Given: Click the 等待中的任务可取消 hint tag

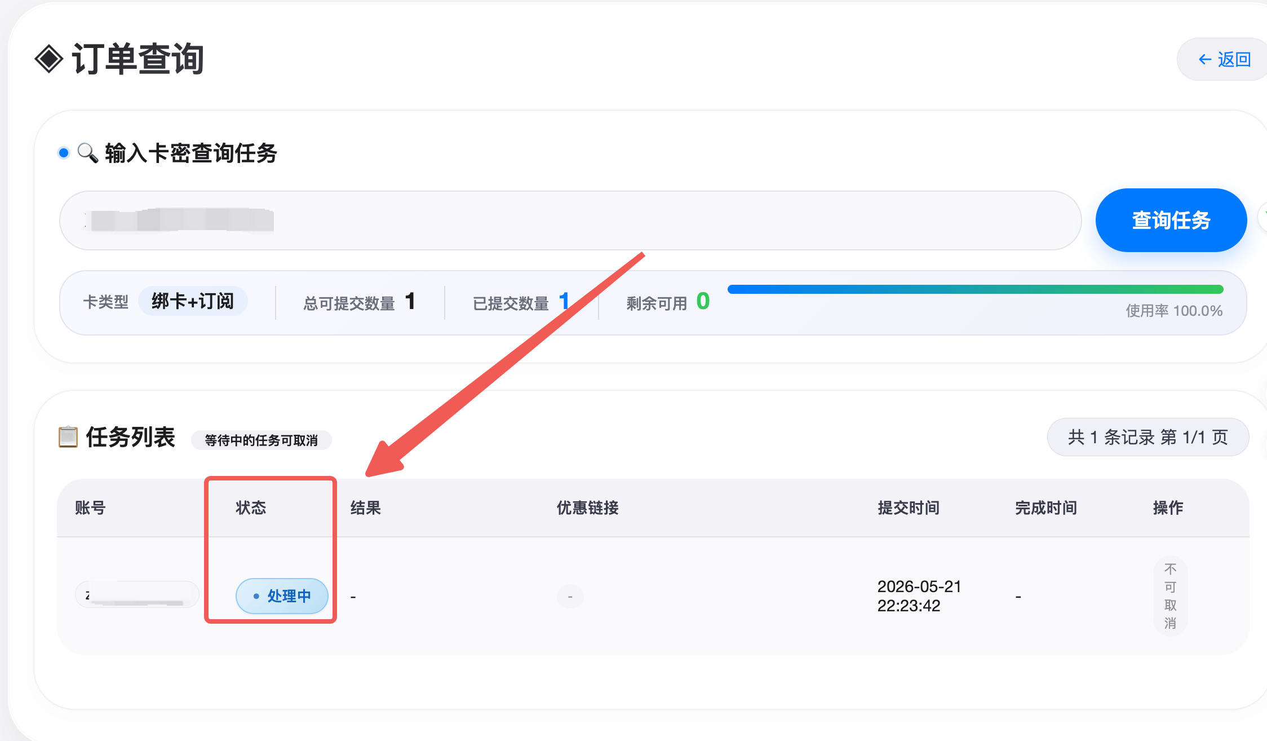Looking at the screenshot, I should pos(262,440).
